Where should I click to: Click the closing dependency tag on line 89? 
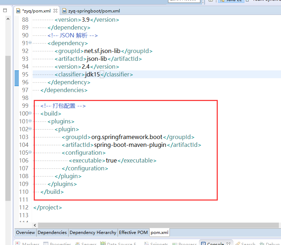pyautogui.click(x=69, y=27)
